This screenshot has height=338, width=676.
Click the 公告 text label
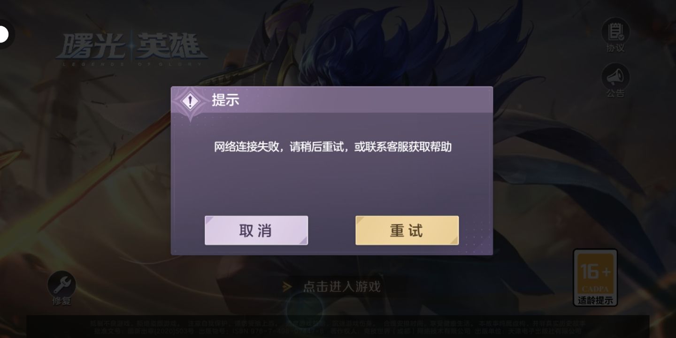pos(615,93)
